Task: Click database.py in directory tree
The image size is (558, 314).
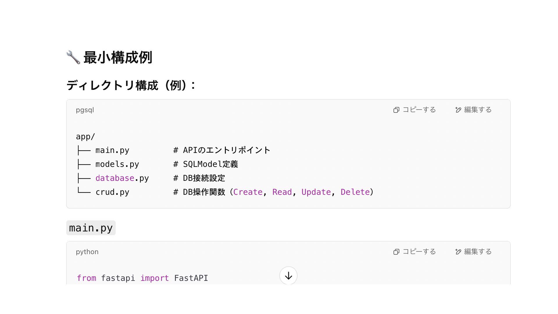Action: tap(122, 178)
